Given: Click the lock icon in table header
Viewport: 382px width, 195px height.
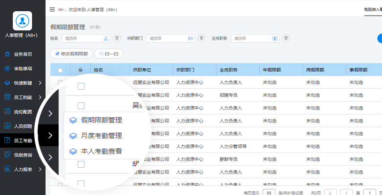Looking at the screenshot, I should coord(80,70).
